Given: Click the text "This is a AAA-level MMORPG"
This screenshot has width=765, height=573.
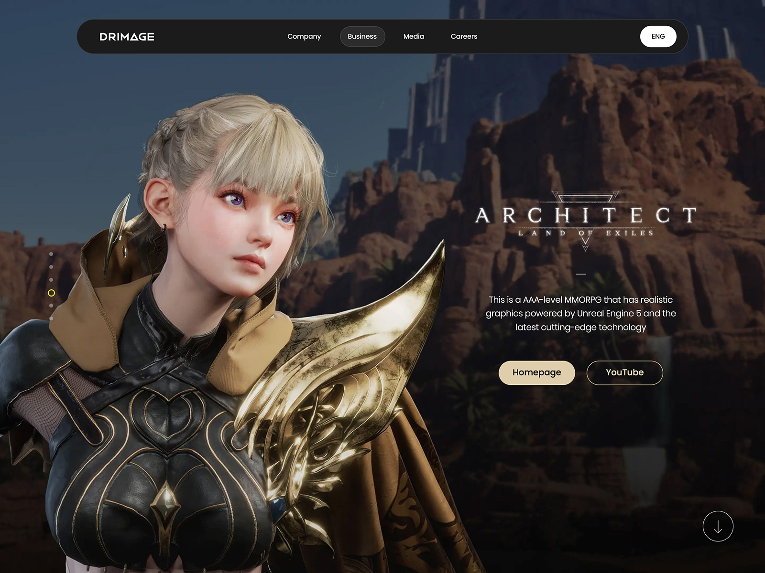Looking at the screenshot, I should (x=545, y=300).
